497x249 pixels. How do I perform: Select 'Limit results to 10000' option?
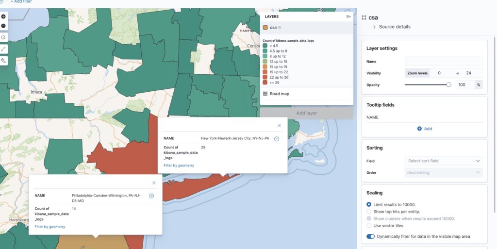pos(369,204)
